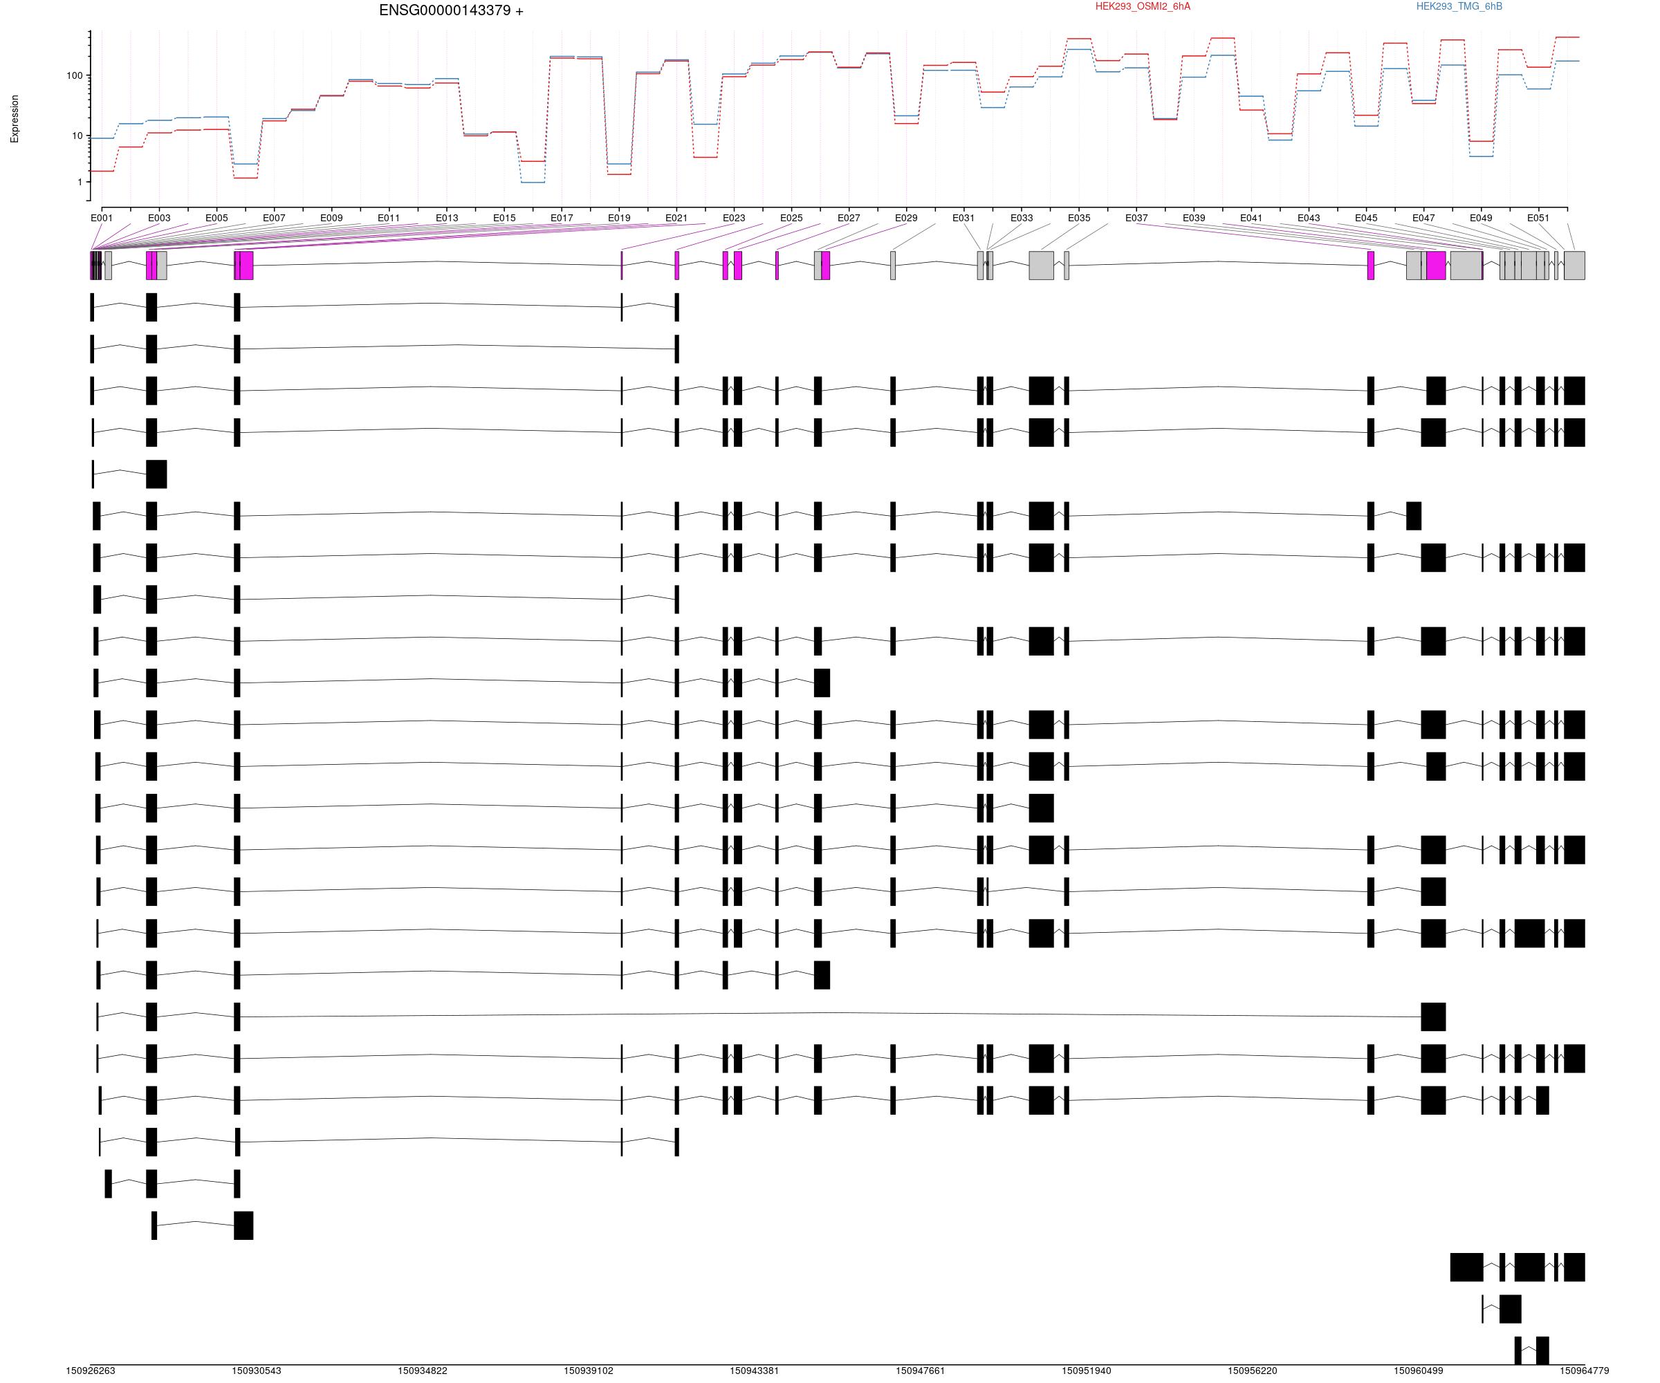Click exon label E025

click(x=791, y=218)
